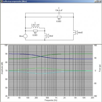Select the capacitor C symbol
Screen dimensions: 102x102
(59, 13)
